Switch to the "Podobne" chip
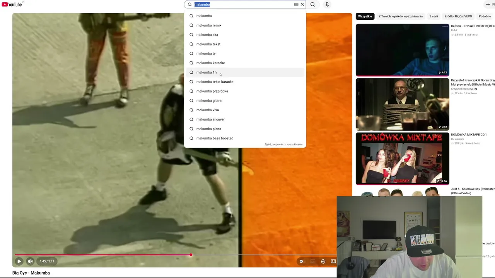The width and height of the screenshot is (495, 278). tap(485, 16)
